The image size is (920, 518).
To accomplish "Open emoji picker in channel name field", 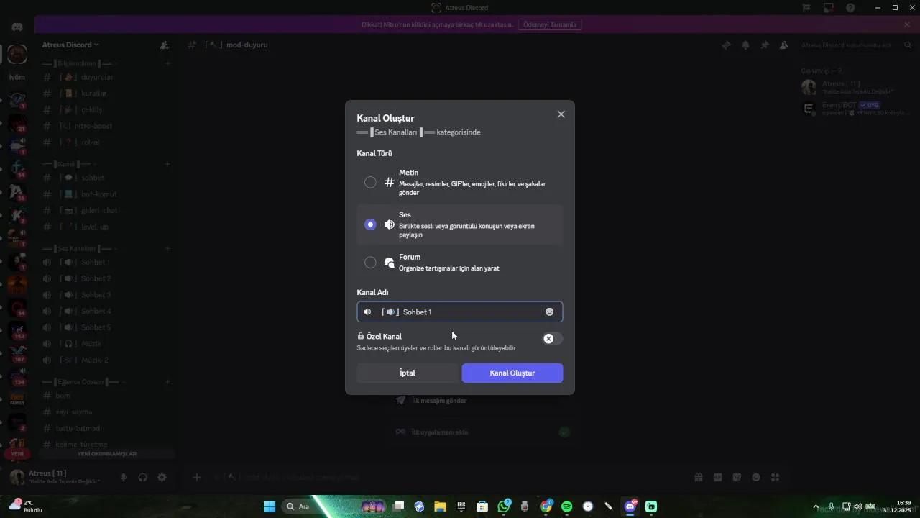I will coord(549,312).
